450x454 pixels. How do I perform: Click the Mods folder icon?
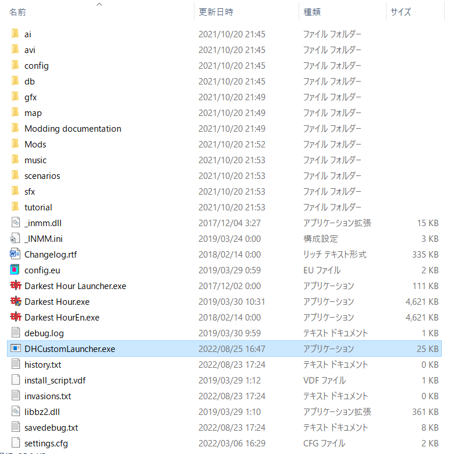point(15,144)
